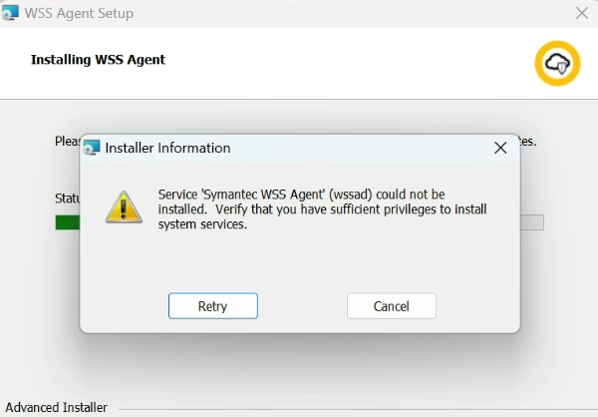Click the gray unfilled progress bar end

click(531, 222)
